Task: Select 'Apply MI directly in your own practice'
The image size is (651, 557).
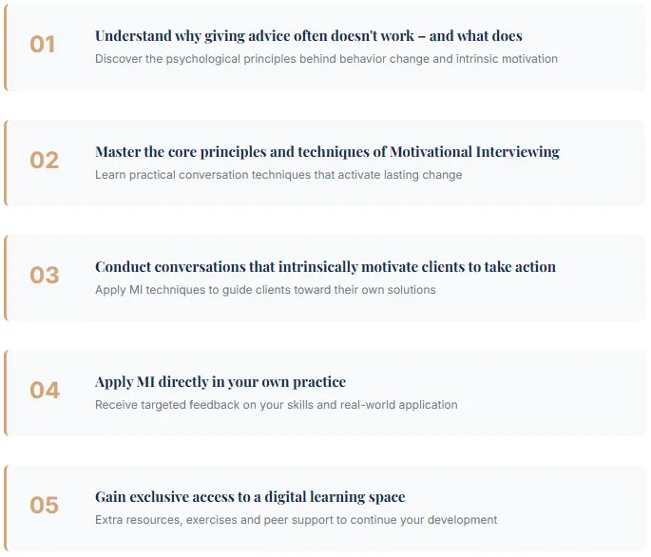Action: [x=220, y=382]
